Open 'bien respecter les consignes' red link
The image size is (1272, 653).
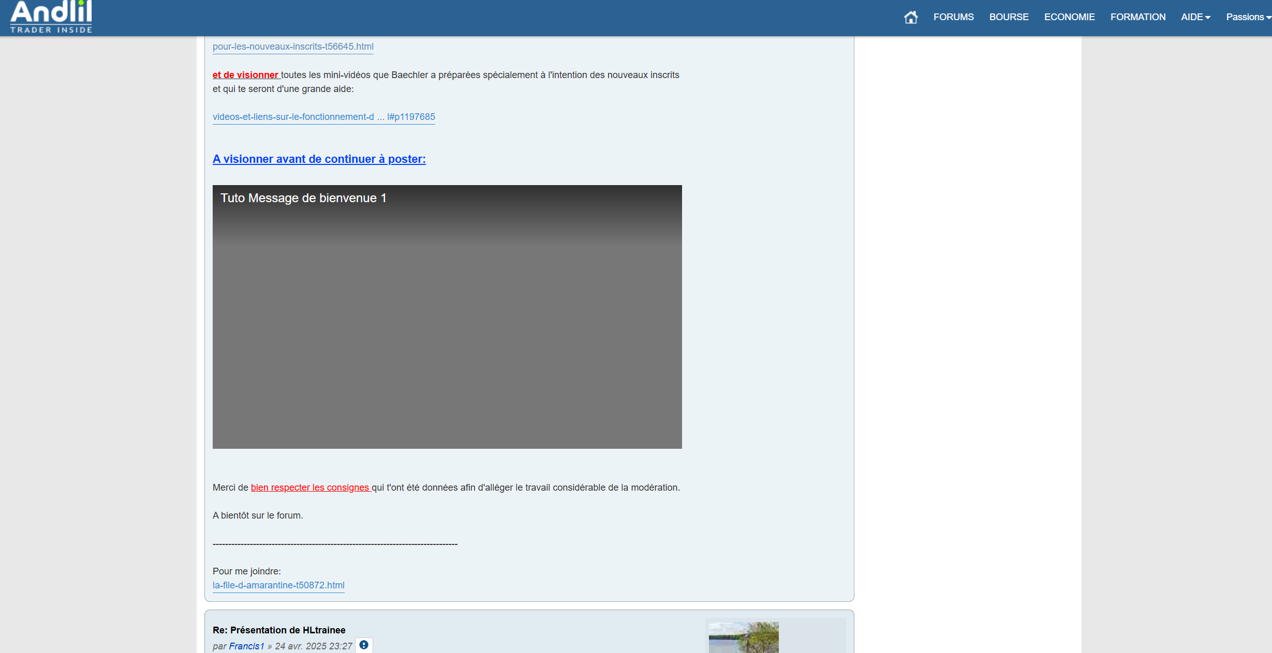pyautogui.click(x=310, y=488)
